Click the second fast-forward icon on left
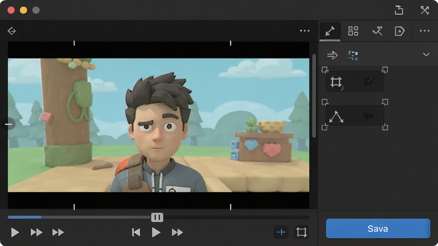 click(x=58, y=232)
